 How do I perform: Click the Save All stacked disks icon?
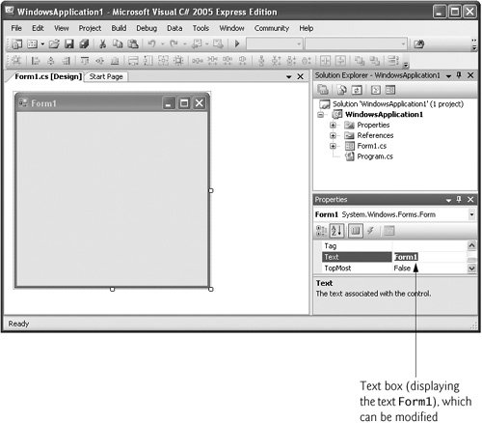[84, 43]
